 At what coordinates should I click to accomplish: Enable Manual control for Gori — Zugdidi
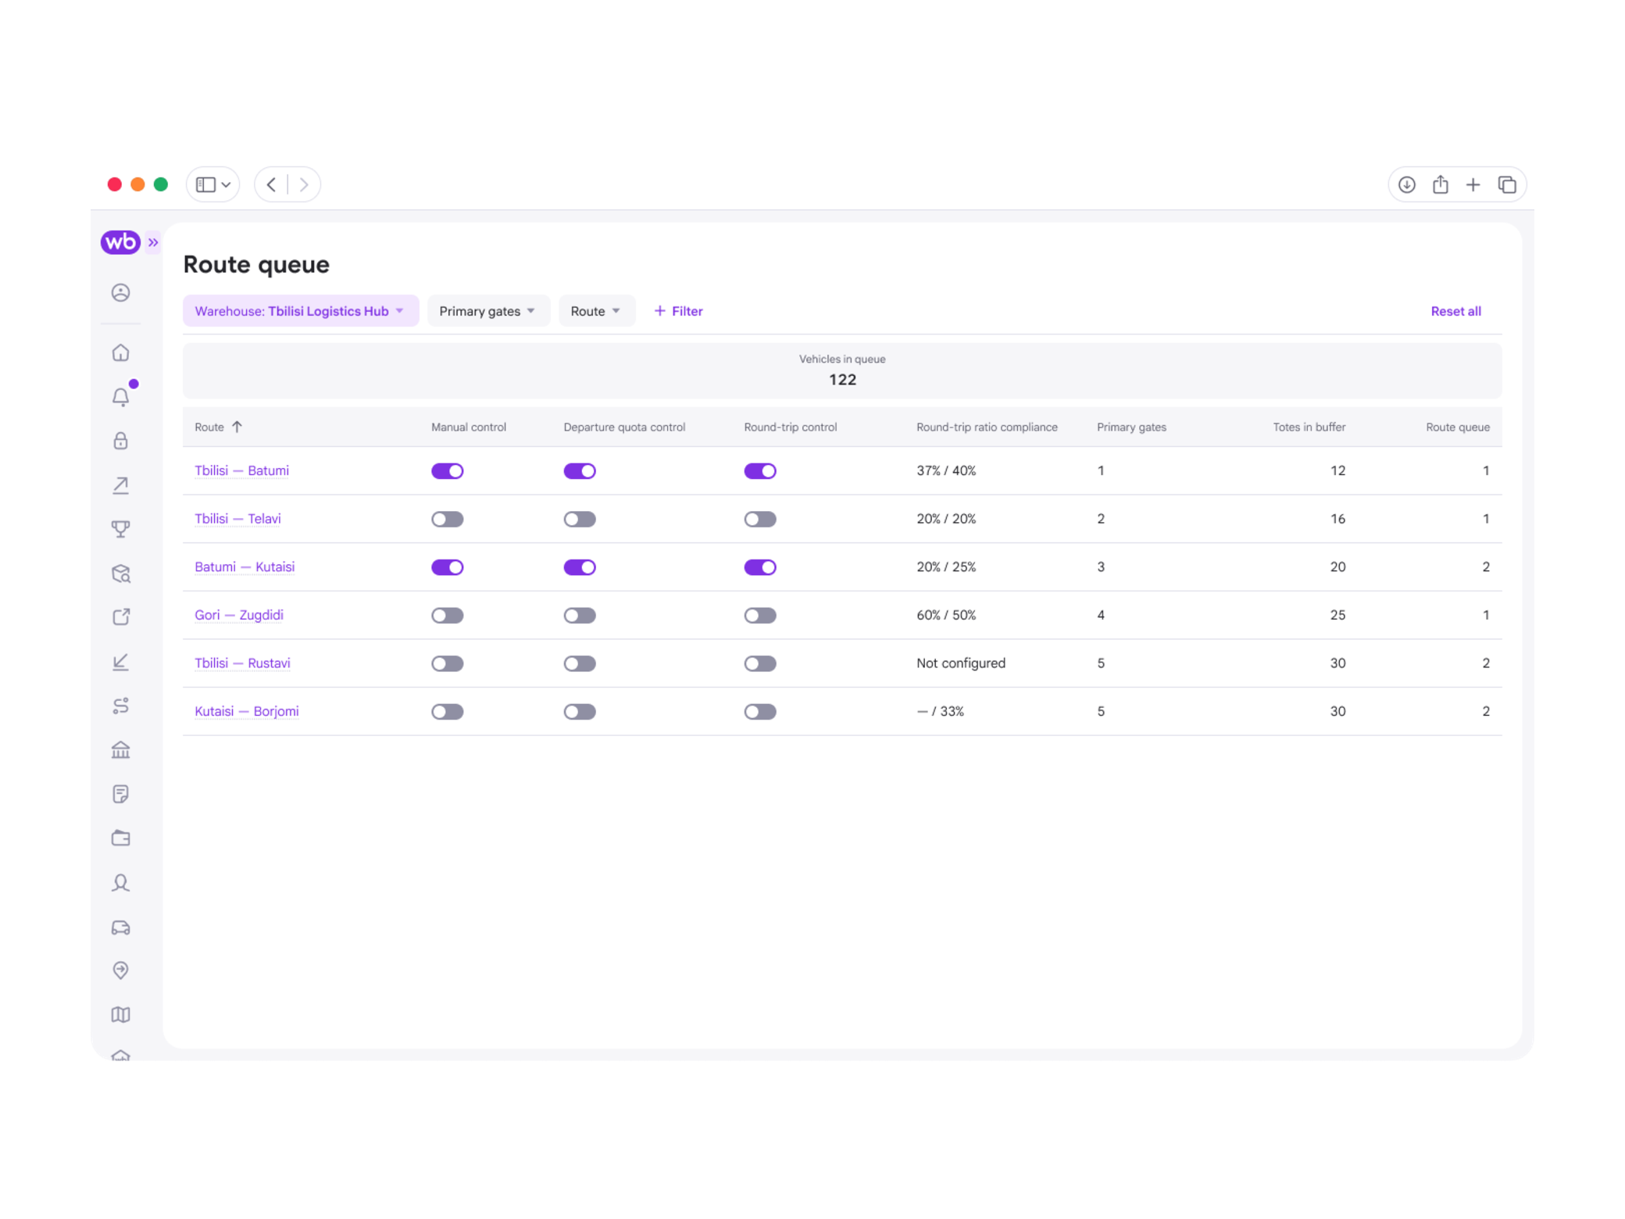(x=447, y=616)
